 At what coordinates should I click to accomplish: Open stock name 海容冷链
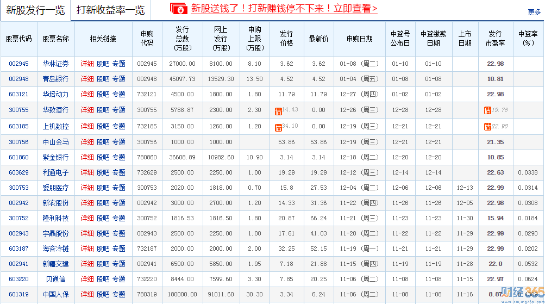[x=55, y=249]
